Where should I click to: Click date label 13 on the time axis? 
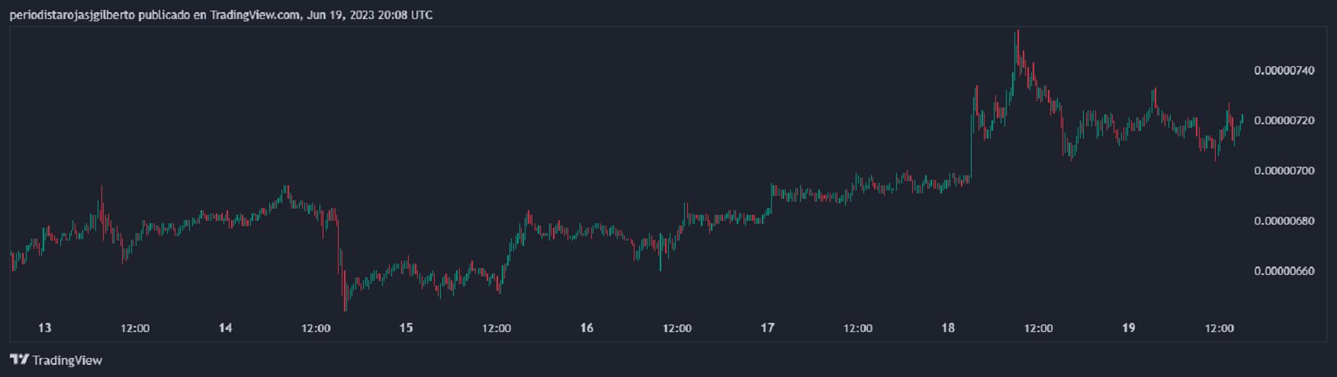(45, 328)
